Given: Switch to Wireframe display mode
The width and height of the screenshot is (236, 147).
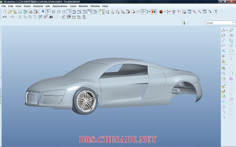Looking at the screenshot, I should pos(53,12).
